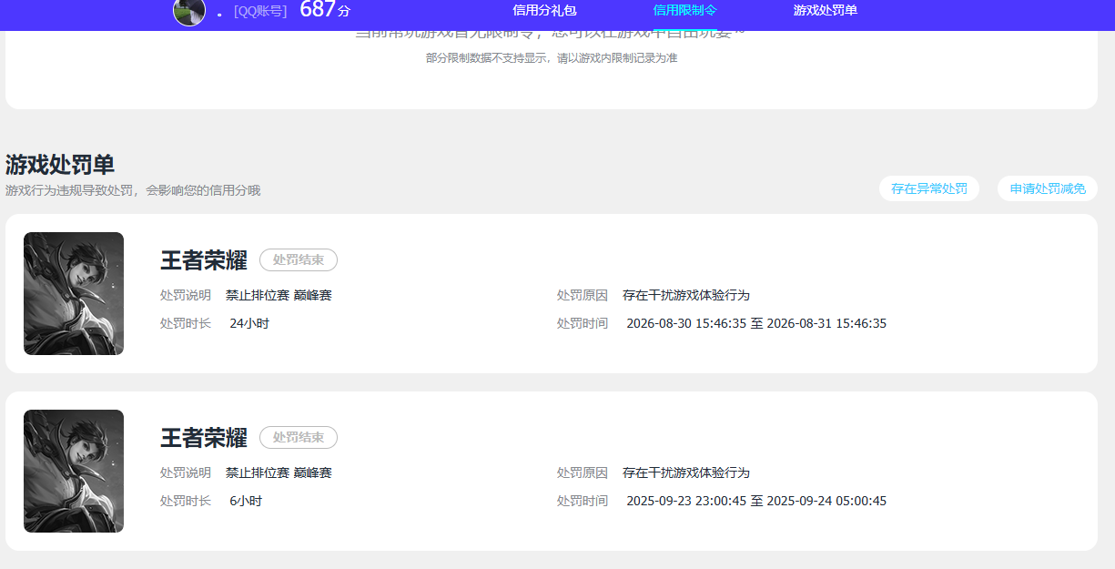1115x569 pixels.
Task: Go to the 游戏处罚单 tab
Action: pyautogui.click(x=825, y=11)
